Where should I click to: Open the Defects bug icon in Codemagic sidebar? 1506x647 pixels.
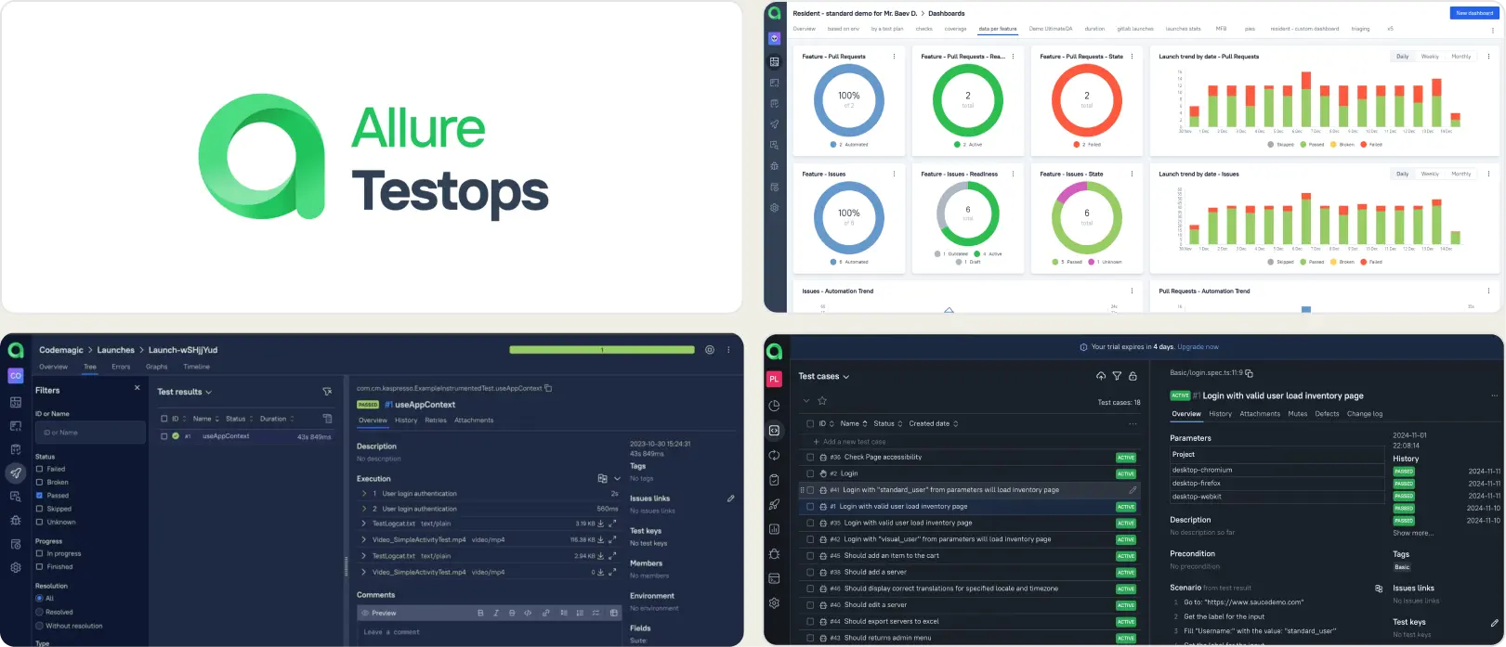coord(16,520)
